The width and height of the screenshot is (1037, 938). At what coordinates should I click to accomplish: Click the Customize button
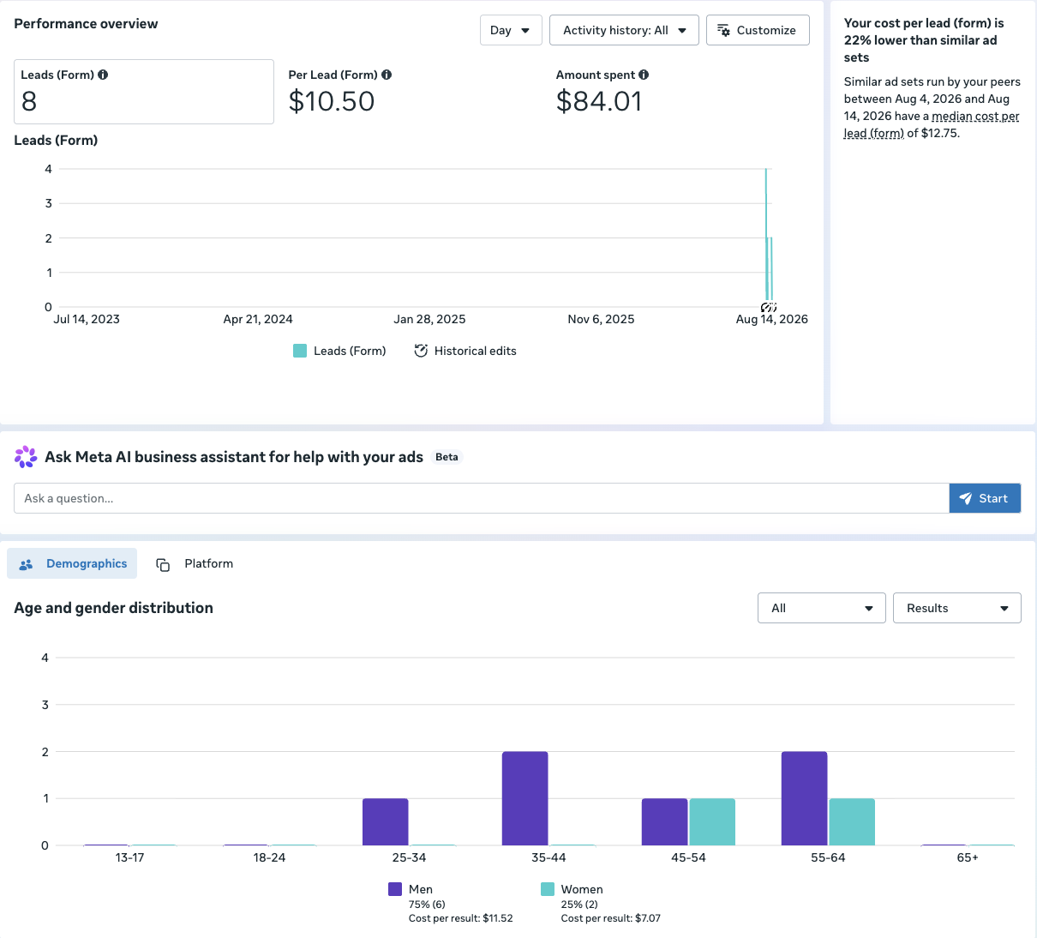pos(758,30)
